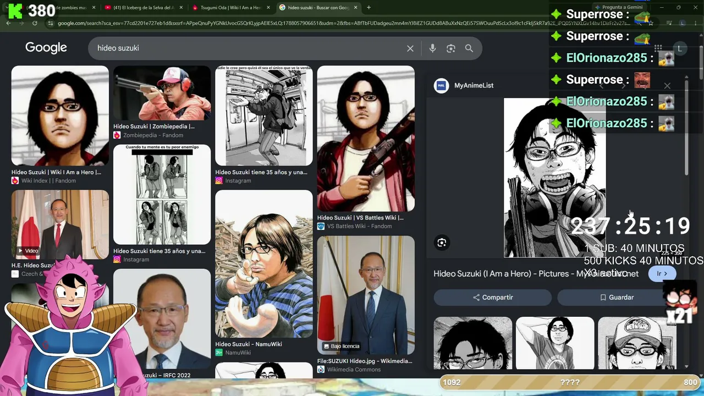Open related thumbnail of man wearing cap
The width and height of the screenshot is (704, 396).
click(636, 343)
